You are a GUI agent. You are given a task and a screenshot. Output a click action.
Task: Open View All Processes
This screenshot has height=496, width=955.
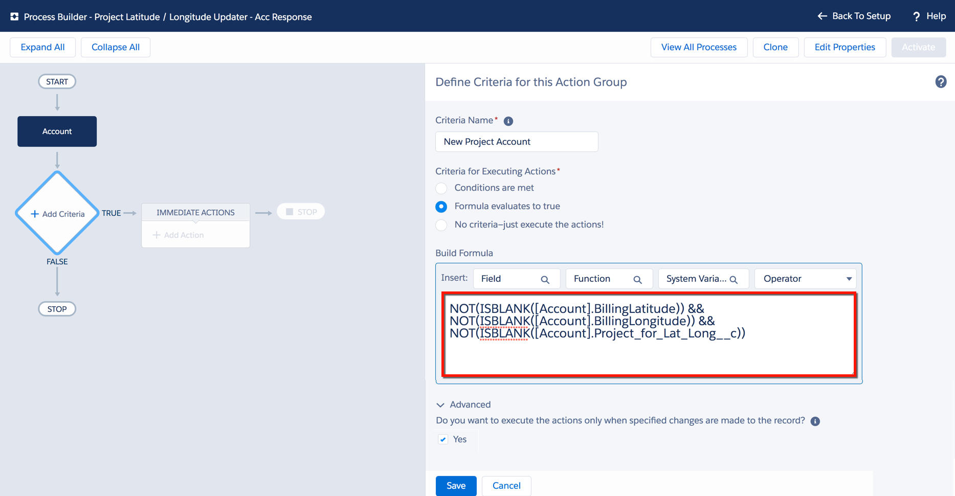pyautogui.click(x=698, y=47)
